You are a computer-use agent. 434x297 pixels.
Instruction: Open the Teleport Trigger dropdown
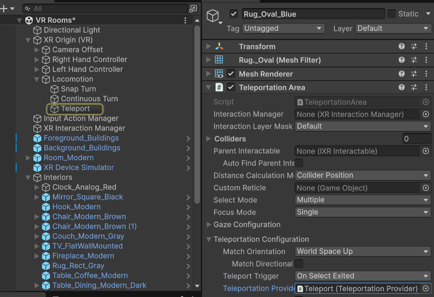pyautogui.click(x=363, y=276)
